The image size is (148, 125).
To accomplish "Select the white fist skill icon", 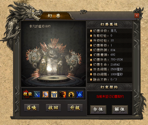I will (45, 94).
